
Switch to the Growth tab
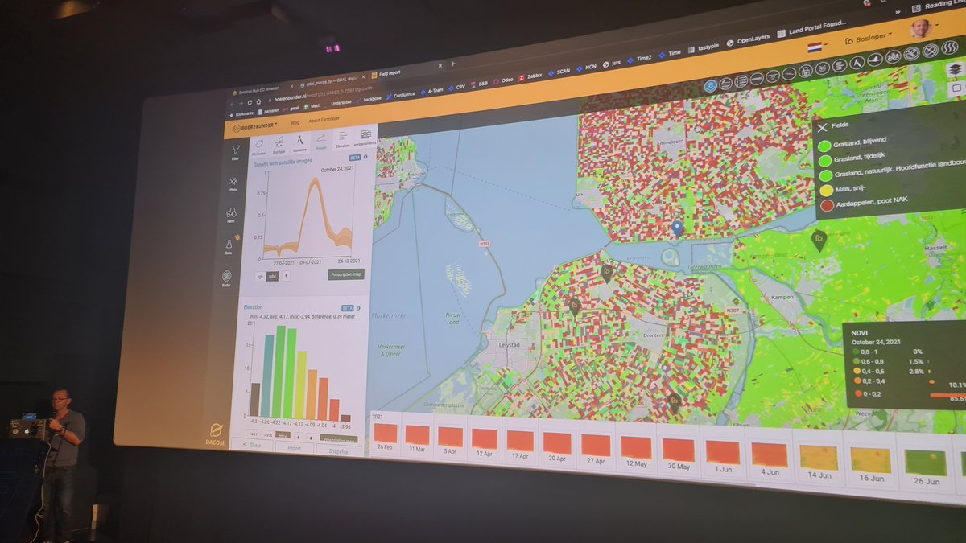pyautogui.click(x=321, y=141)
